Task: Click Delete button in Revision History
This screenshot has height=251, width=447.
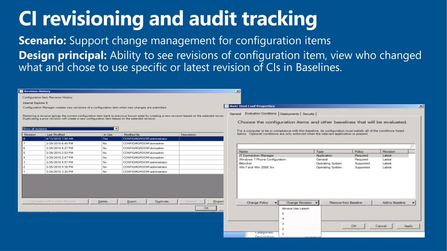Action: click(x=103, y=201)
